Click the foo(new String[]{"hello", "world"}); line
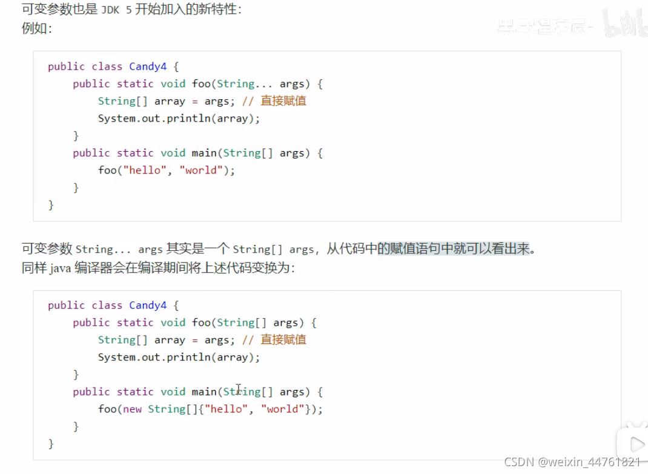Viewport: 648px width, 474px height. coord(210,409)
